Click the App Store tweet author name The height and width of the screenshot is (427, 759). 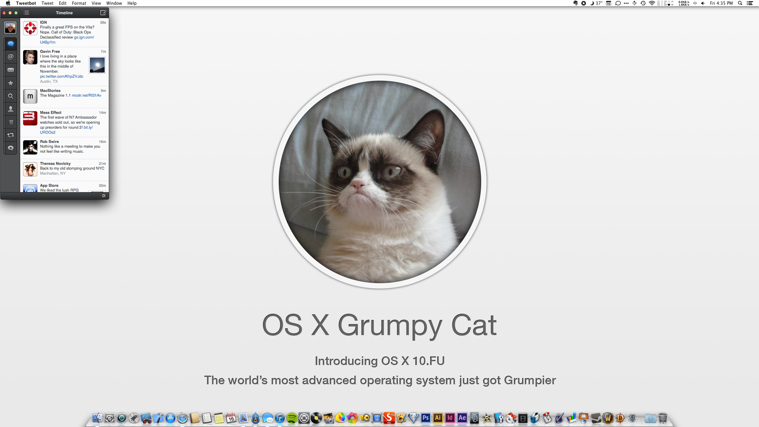[49, 185]
